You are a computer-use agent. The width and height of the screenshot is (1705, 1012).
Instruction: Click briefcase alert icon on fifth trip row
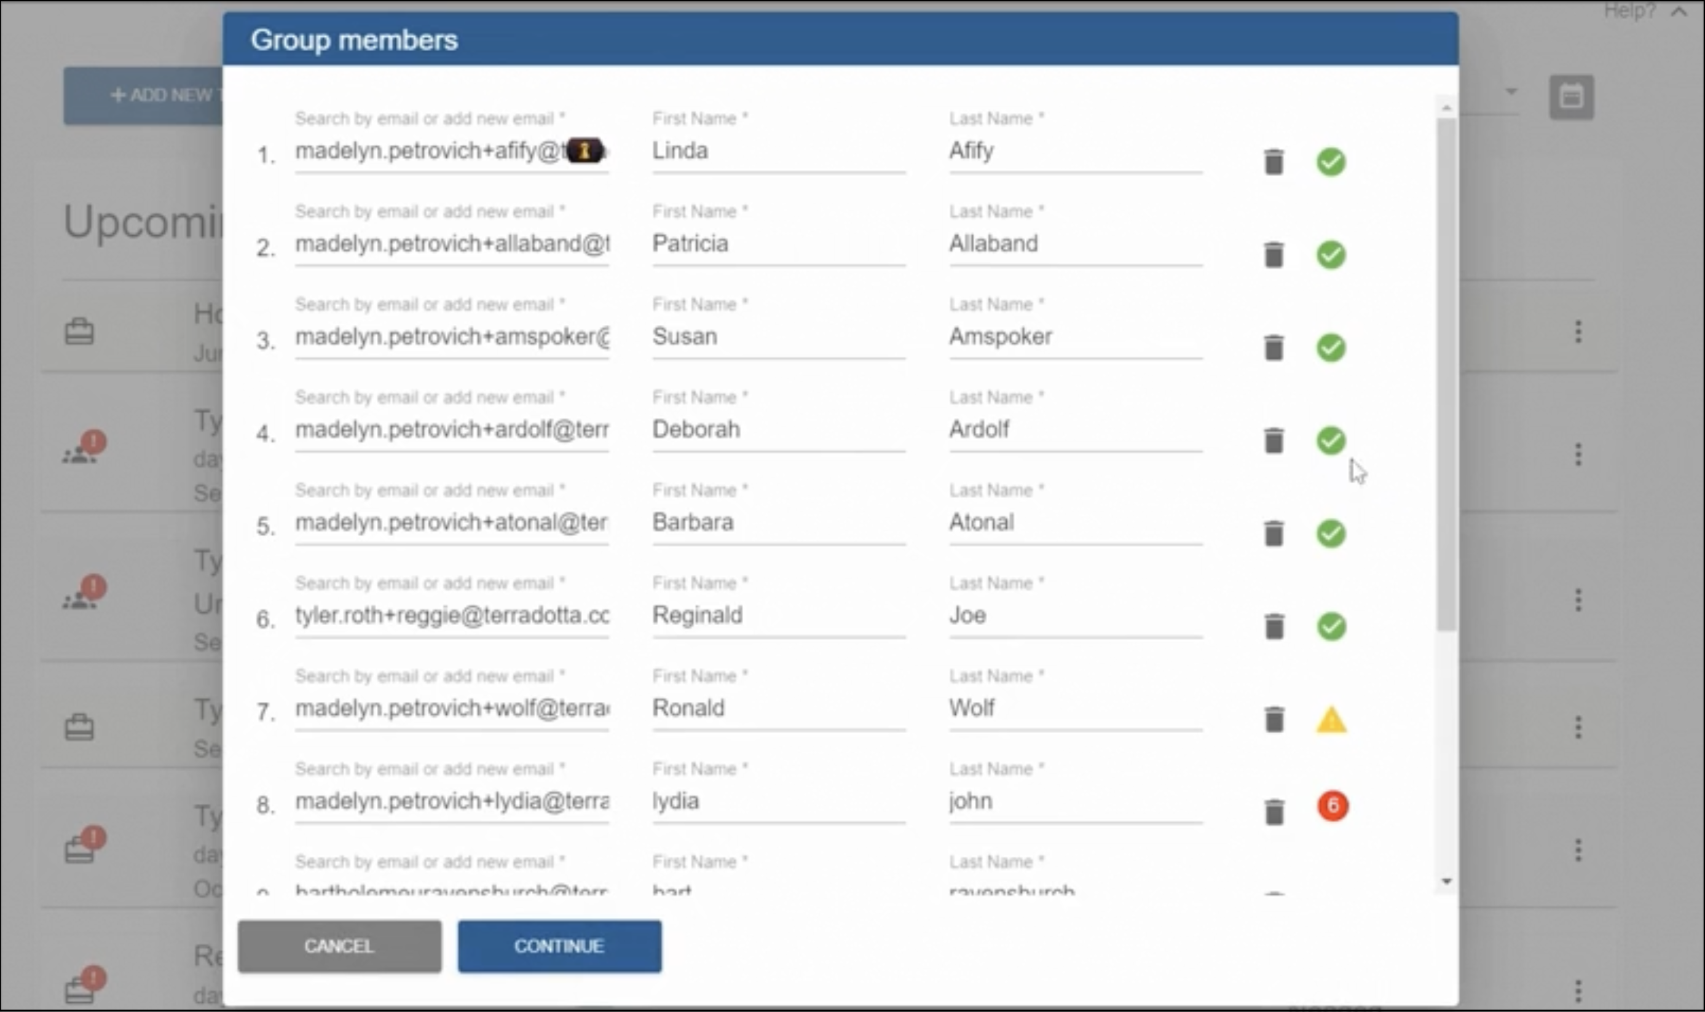pyautogui.click(x=85, y=846)
